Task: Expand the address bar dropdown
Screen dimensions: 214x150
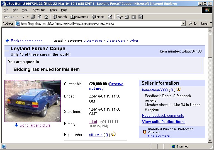Action: pyautogui.click(x=183, y=24)
